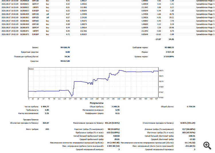Click the total trades value 215

point(47,129)
